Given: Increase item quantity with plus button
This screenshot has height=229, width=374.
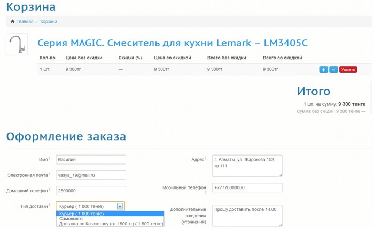Looking at the screenshot, I should (x=323, y=69).
